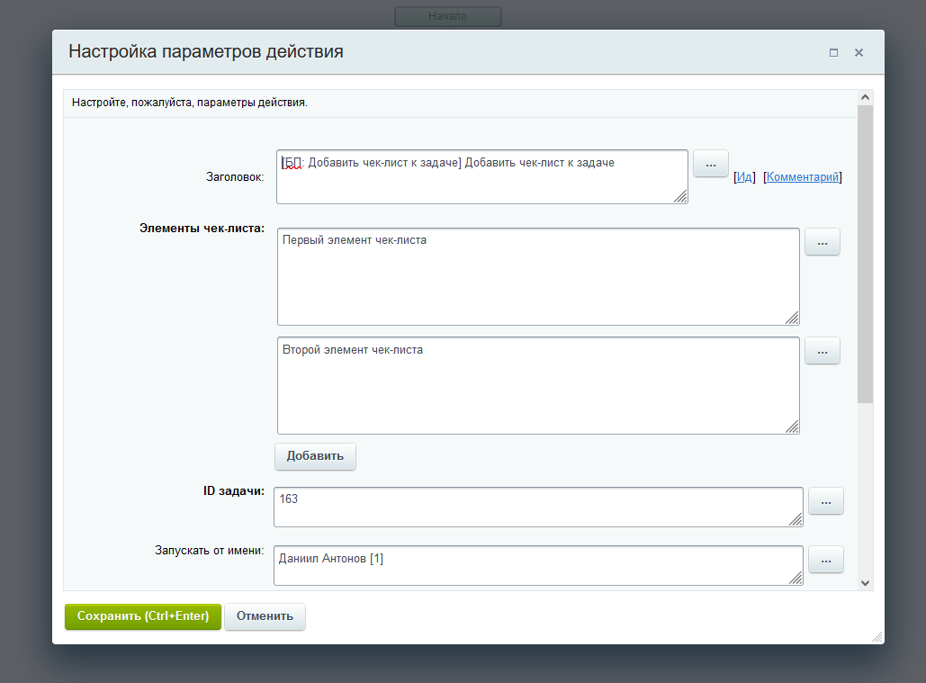Open value picker for ID задачи field
The height and width of the screenshot is (683, 926).
point(826,501)
